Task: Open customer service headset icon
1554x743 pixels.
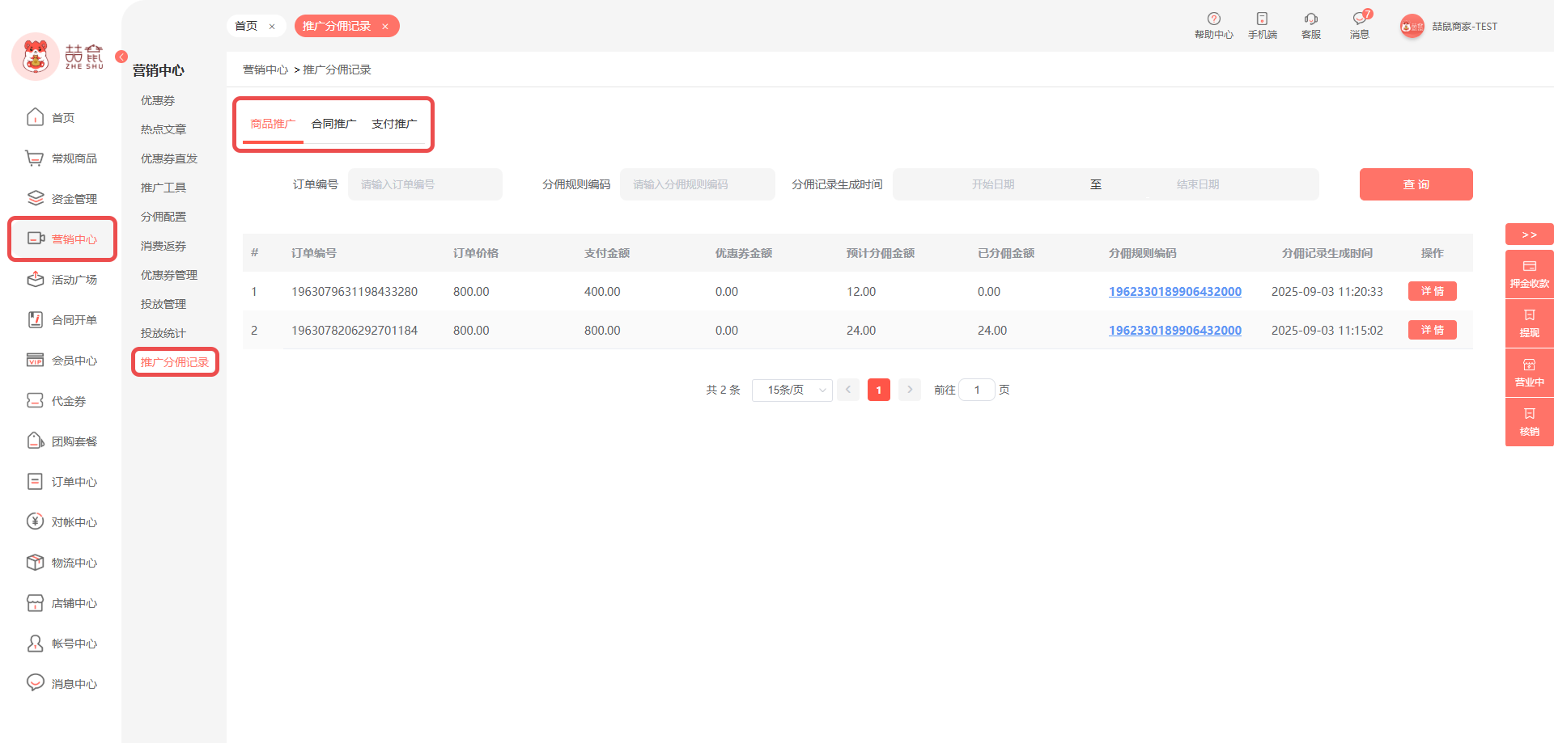Action: tap(1310, 19)
